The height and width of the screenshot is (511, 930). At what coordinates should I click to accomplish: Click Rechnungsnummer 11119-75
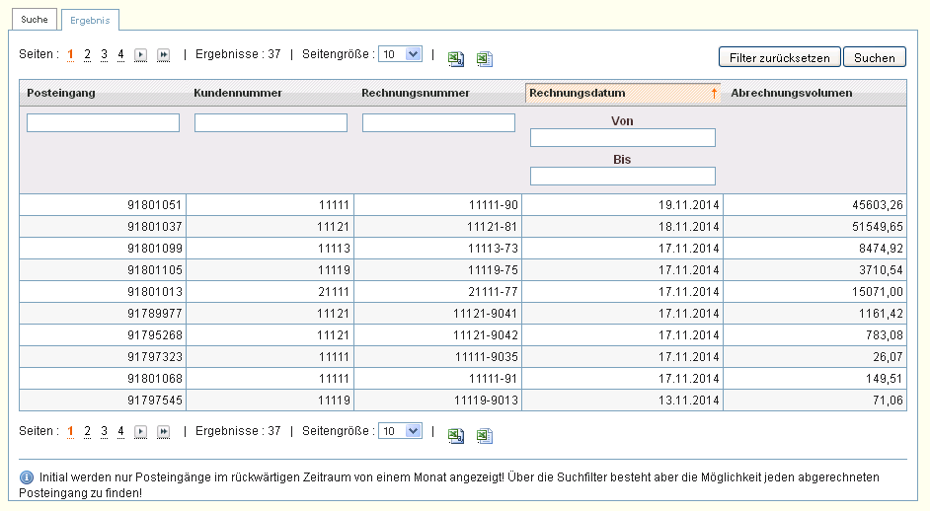click(x=493, y=270)
